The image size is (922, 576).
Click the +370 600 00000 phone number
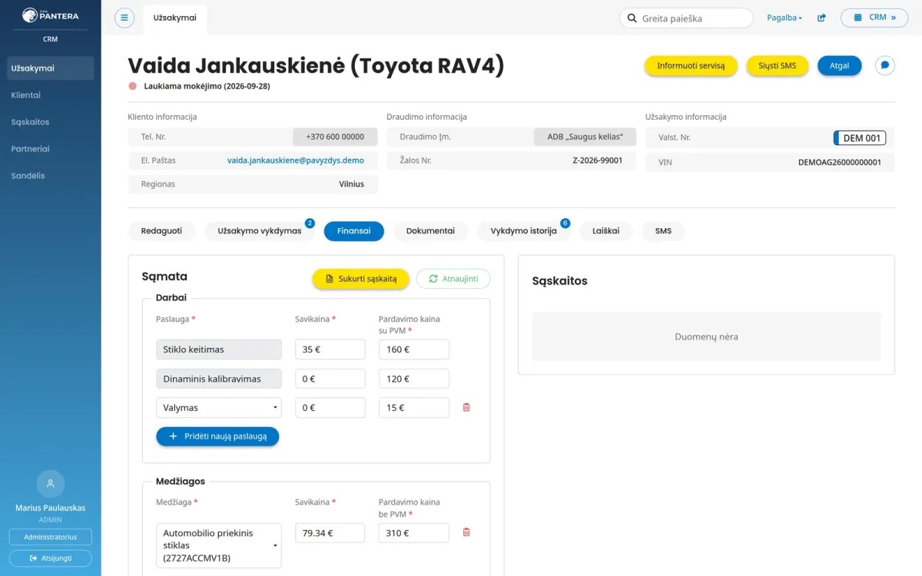click(335, 137)
